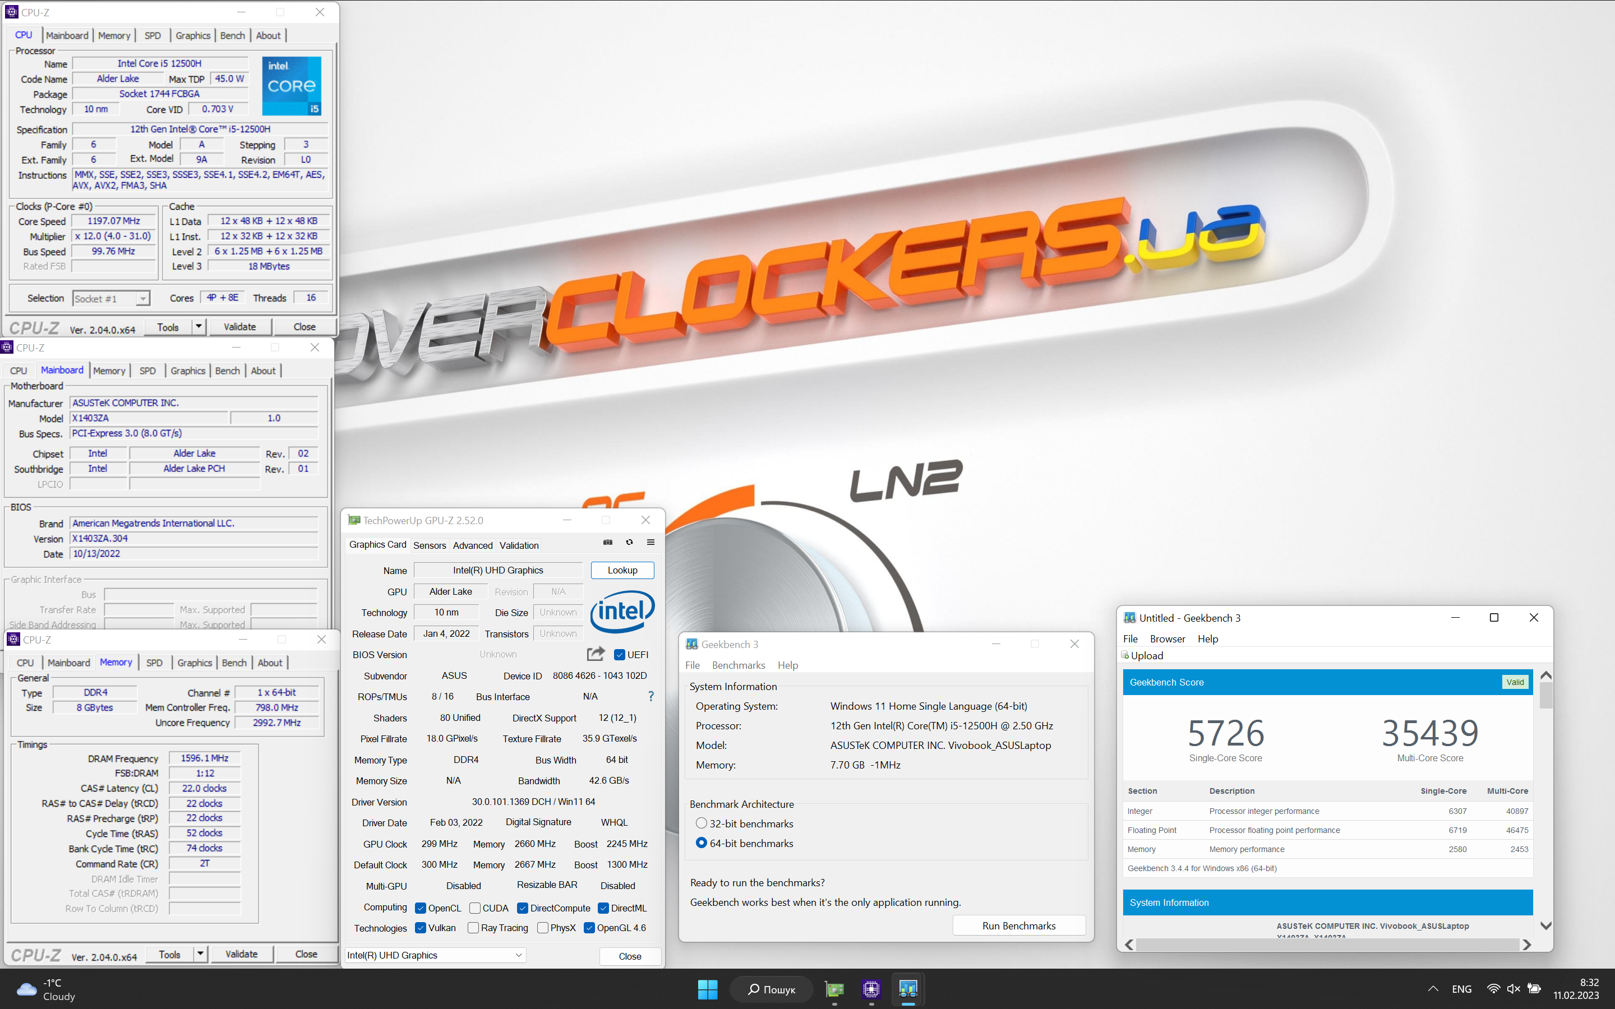
Task: Switch to Mainboard tab in top CPU-Z window
Action: tap(67, 35)
